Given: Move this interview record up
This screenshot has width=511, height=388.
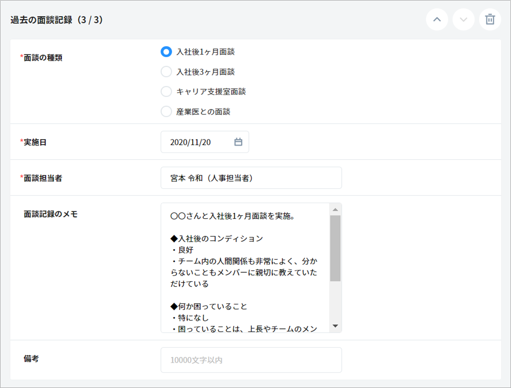Looking at the screenshot, I should (437, 20).
